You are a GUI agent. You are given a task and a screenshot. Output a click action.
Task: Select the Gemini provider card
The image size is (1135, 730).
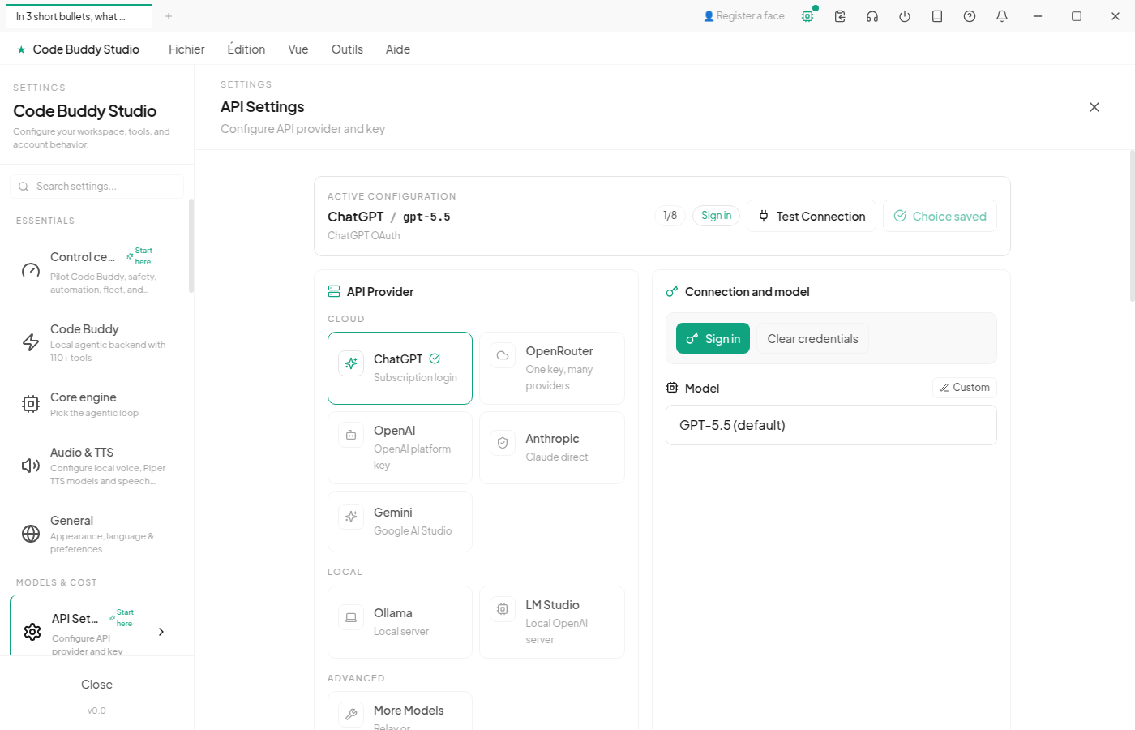[x=400, y=522]
